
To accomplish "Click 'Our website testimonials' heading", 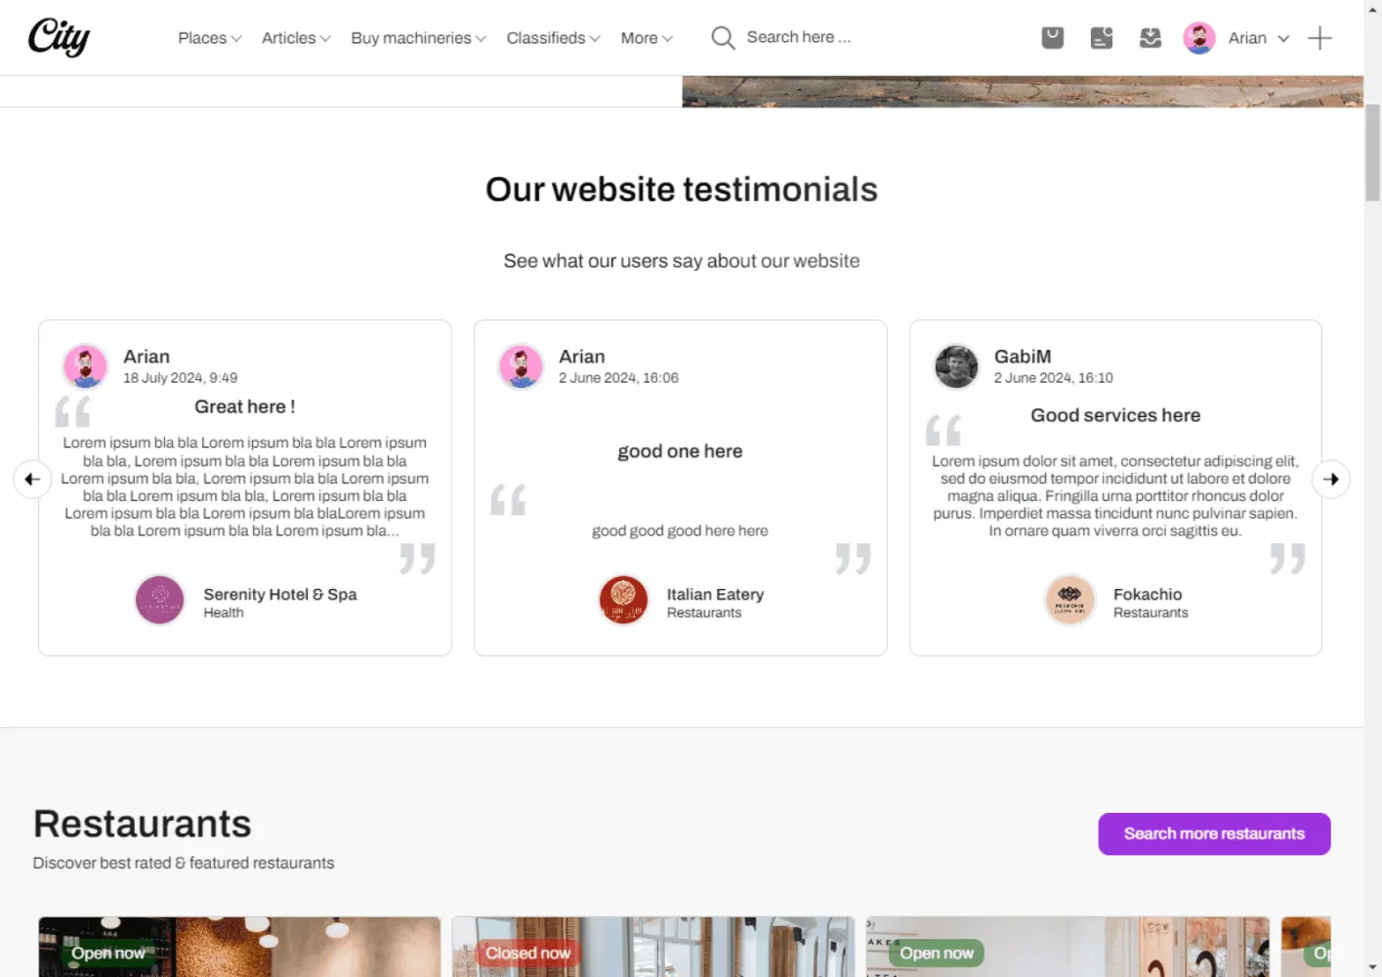I will coord(682,190).
